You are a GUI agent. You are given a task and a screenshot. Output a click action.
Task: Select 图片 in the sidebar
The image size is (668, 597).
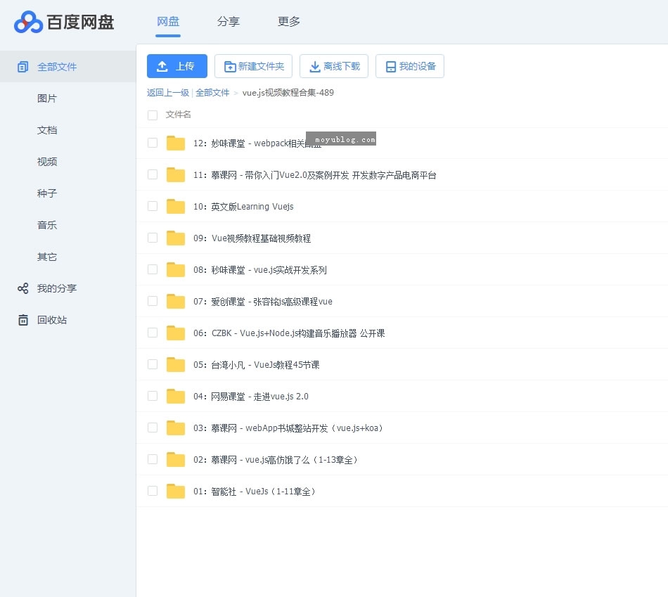tap(47, 98)
